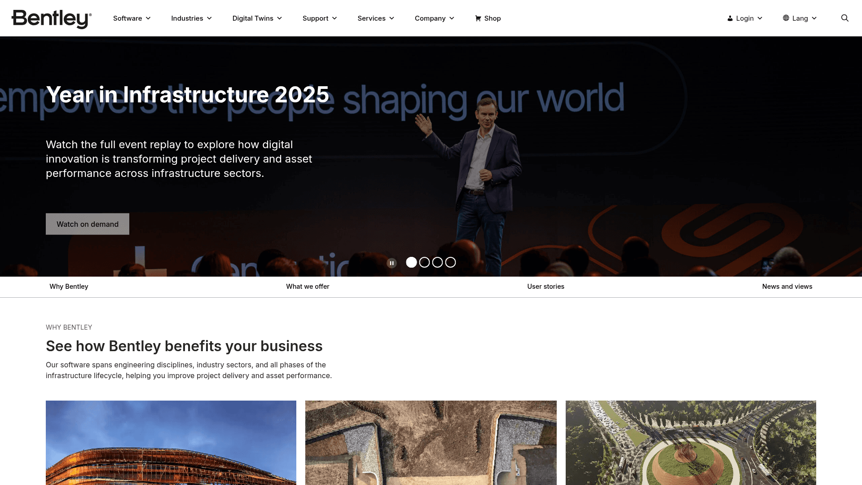
Task: Pause the hero carousel
Action: pos(391,263)
